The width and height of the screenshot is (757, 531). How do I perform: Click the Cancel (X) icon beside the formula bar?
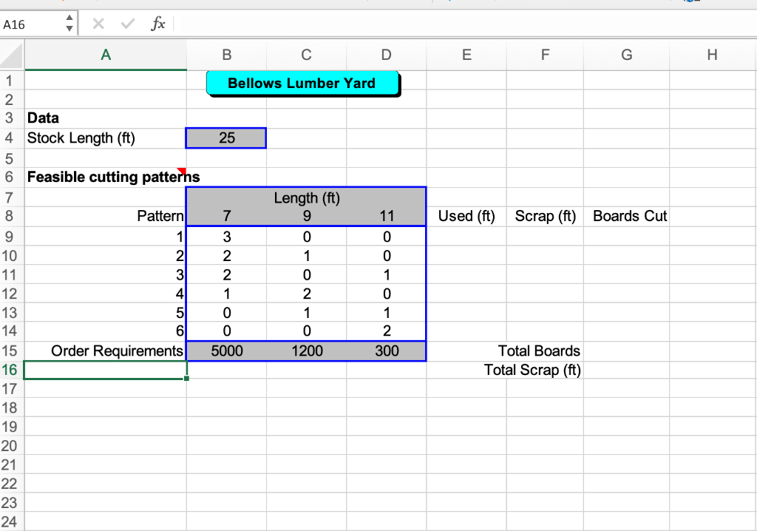pos(98,22)
